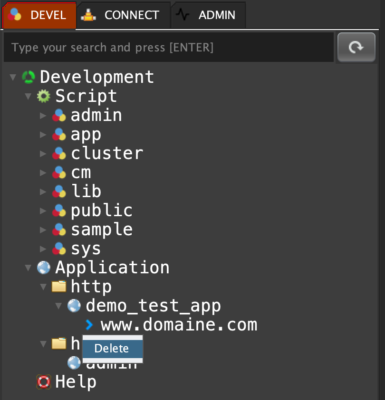Click the http folder icon
Image resolution: width=385 pixels, height=400 pixels.
[59, 287]
